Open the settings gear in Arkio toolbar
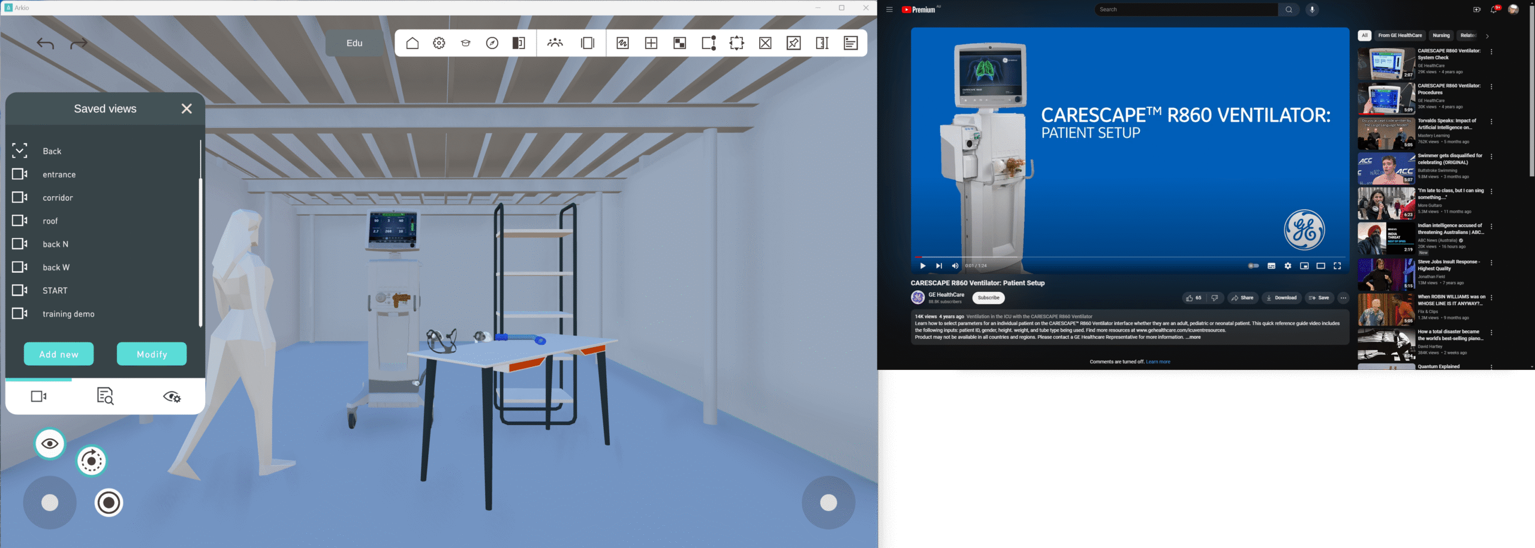The width and height of the screenshot is (1535, 548). click(439, 43)
